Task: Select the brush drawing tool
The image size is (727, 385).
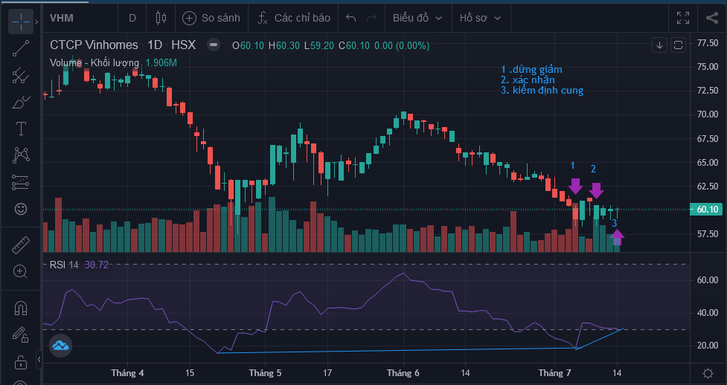Action: point(21,102)
